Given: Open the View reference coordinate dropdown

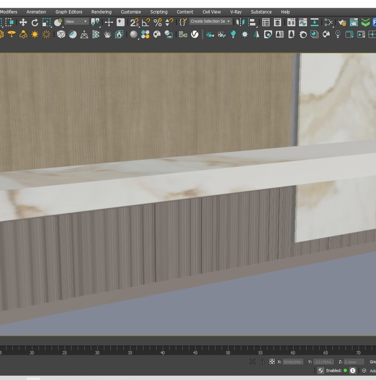Looking at the screenshot, I should coord(76,22).
